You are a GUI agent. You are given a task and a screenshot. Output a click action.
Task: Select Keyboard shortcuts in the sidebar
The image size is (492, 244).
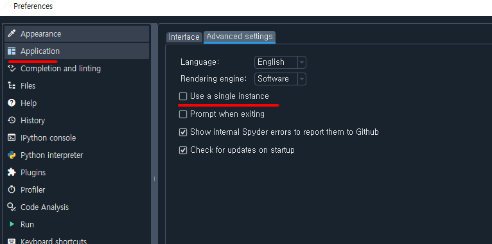coord(76,240)
